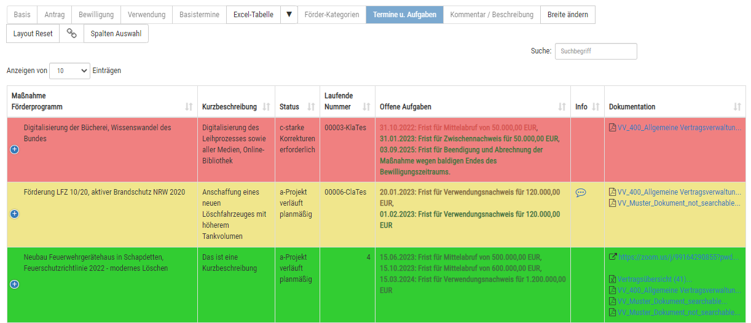Image resolution: width=751 pixels, height=323 pixels.
Task: Sort by Kurzbeschreibung column arrows
Action: point(266,107)
